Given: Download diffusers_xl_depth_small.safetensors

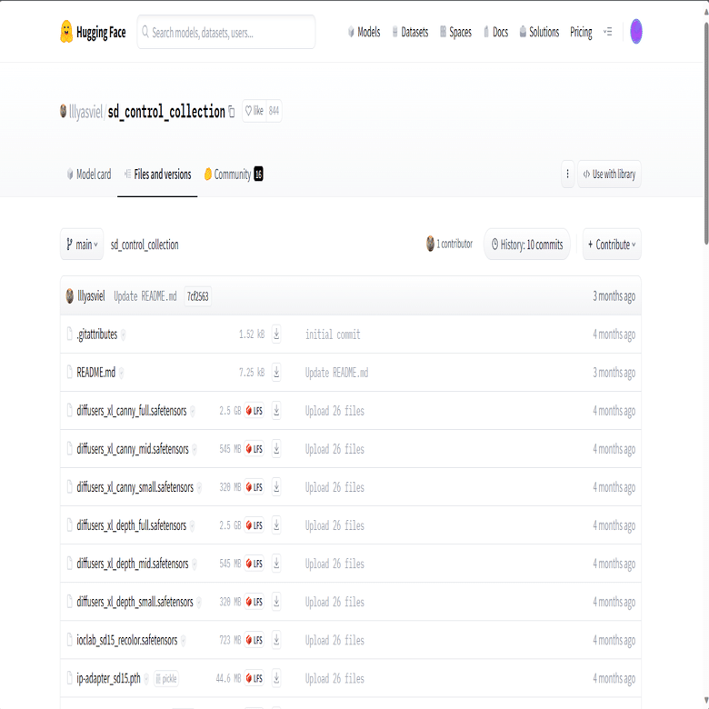Looking at the screenshot, I should 276,602.
